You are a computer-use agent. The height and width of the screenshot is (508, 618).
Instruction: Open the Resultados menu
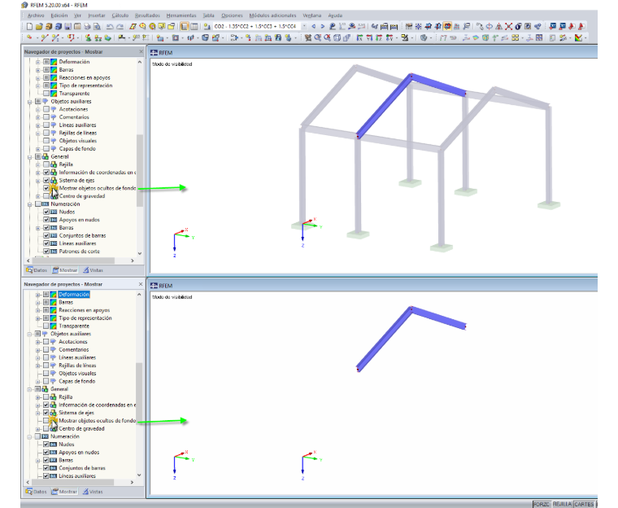tap(147, 15)
